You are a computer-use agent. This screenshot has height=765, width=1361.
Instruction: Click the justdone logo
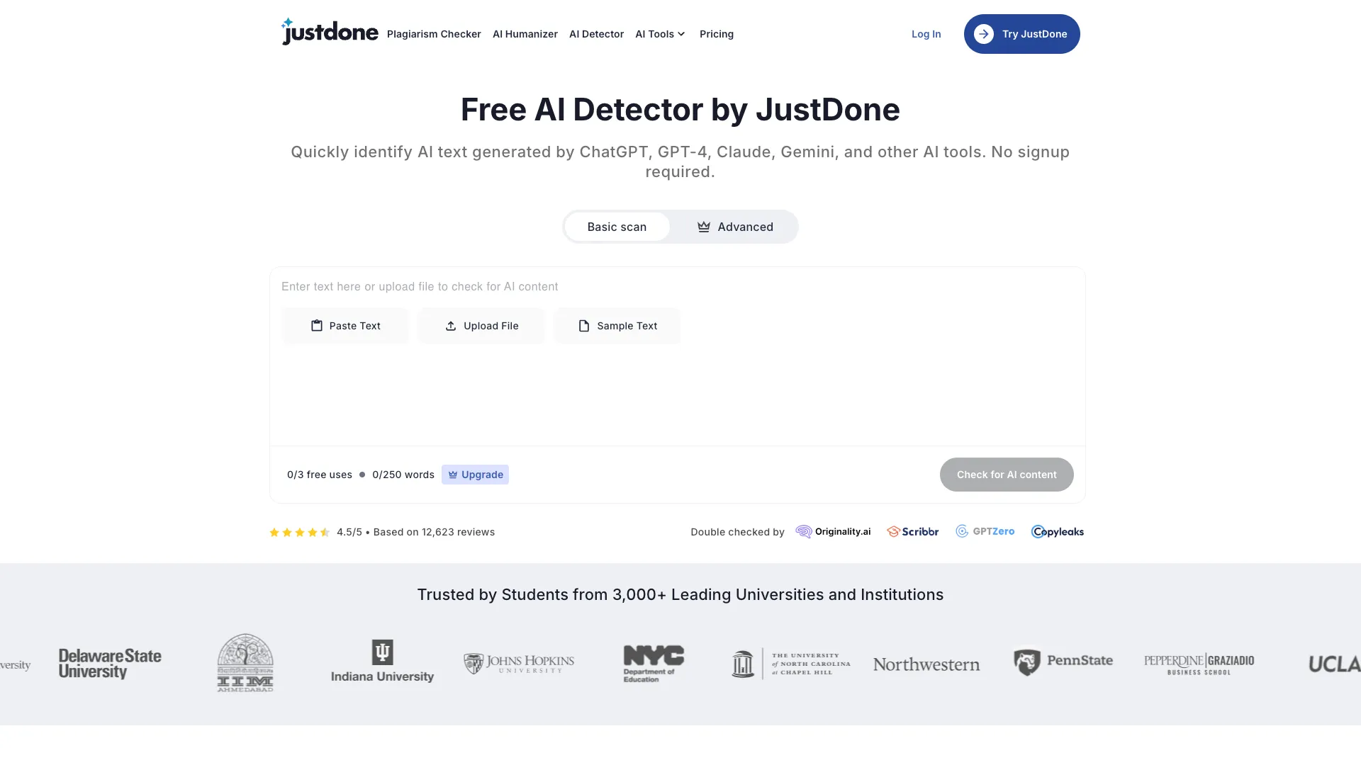coord(330,33)
